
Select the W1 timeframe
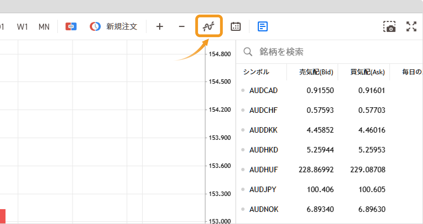(22, 27)
